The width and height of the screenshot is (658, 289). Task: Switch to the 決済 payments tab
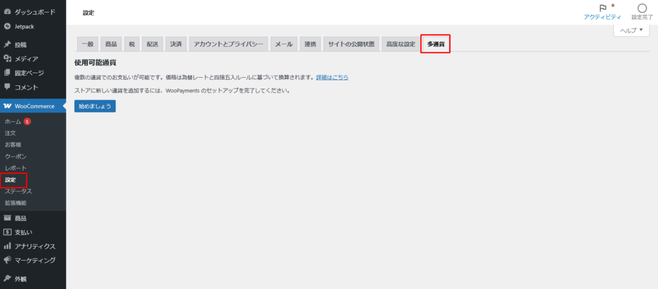[175, 44]
